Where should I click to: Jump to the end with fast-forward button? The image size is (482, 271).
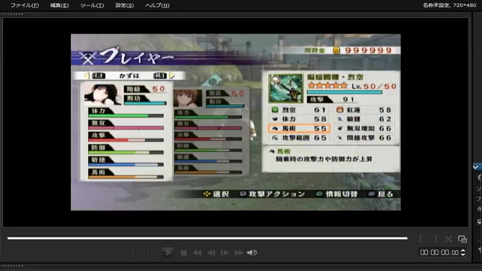pyautogui.click(x=239, y=253)
